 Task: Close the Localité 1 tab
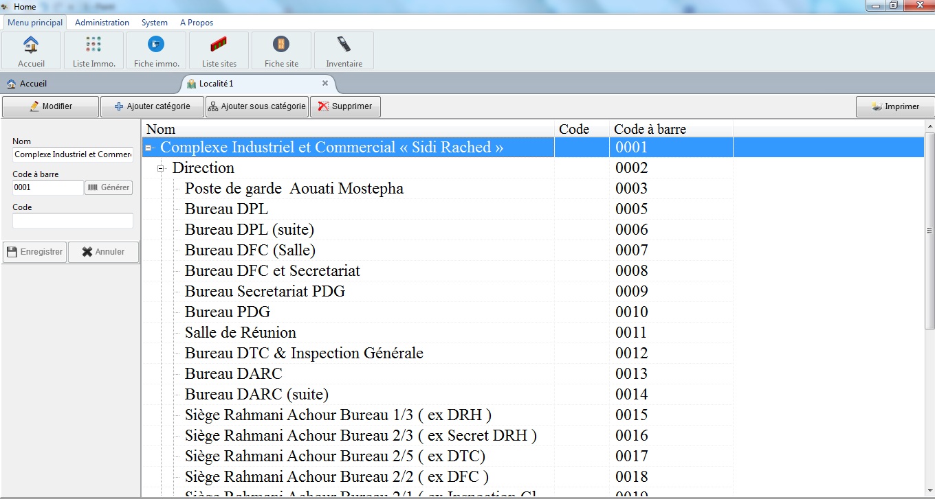point(325,83)
